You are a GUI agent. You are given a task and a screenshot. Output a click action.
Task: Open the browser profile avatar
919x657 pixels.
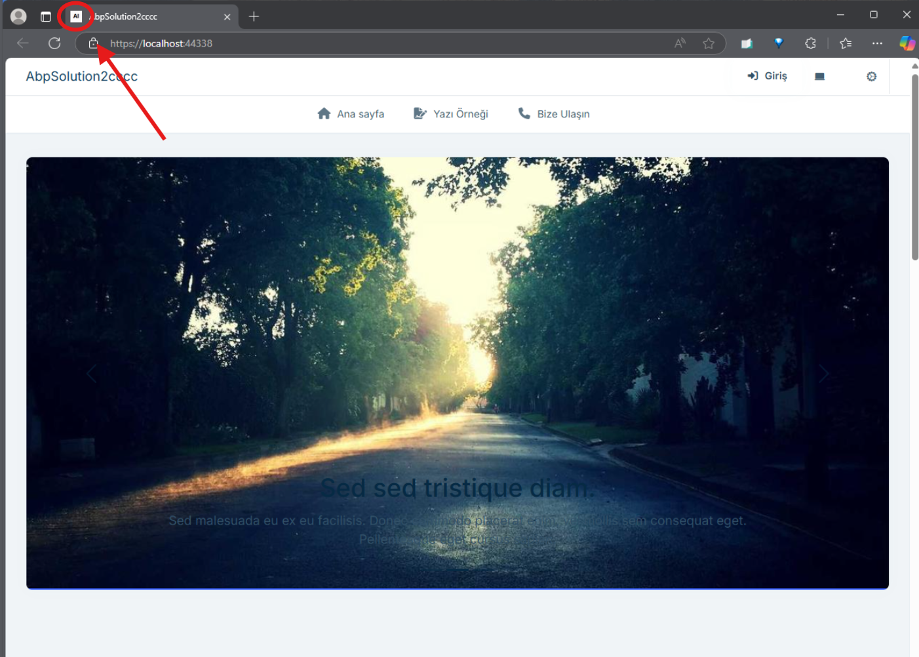[18, 16]
